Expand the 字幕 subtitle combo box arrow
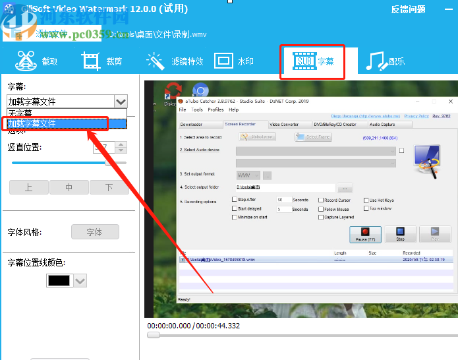Screen dimensions: 458x360 pyautogui.click(x=121, y=102)
